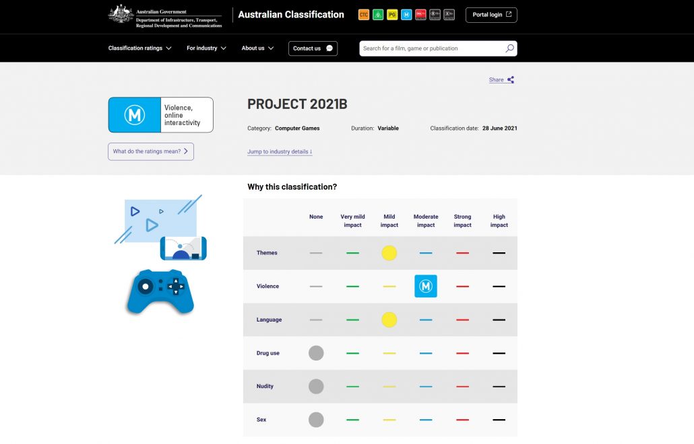Click the grey None circle in Drug use row
Image resolution: width=694 pixels, height=444 pixels.
coord(316,353)
